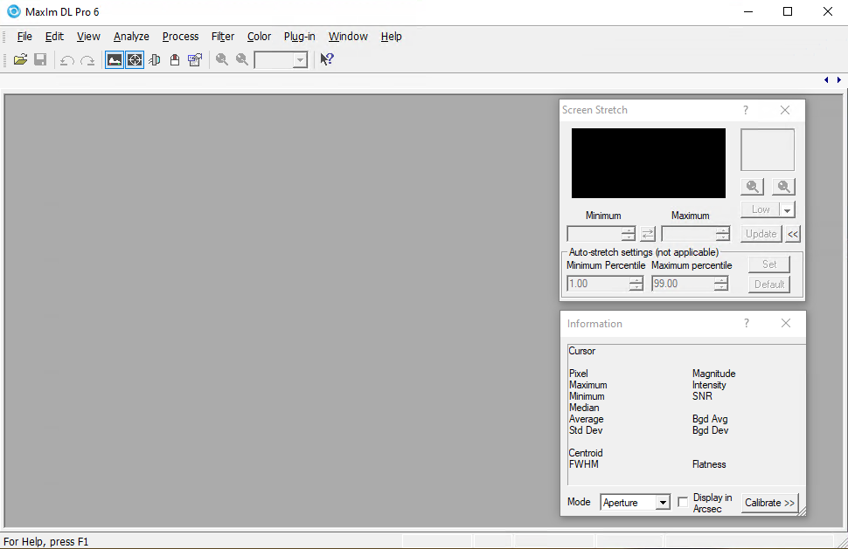Image resolution: width=848 pixels, height=549 pixels.
Task: Click the Default button in auto-stretch settings
Action: 769,285
